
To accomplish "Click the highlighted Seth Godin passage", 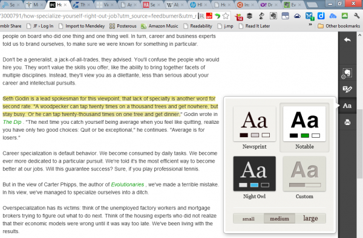I will (x=110, y=106).
